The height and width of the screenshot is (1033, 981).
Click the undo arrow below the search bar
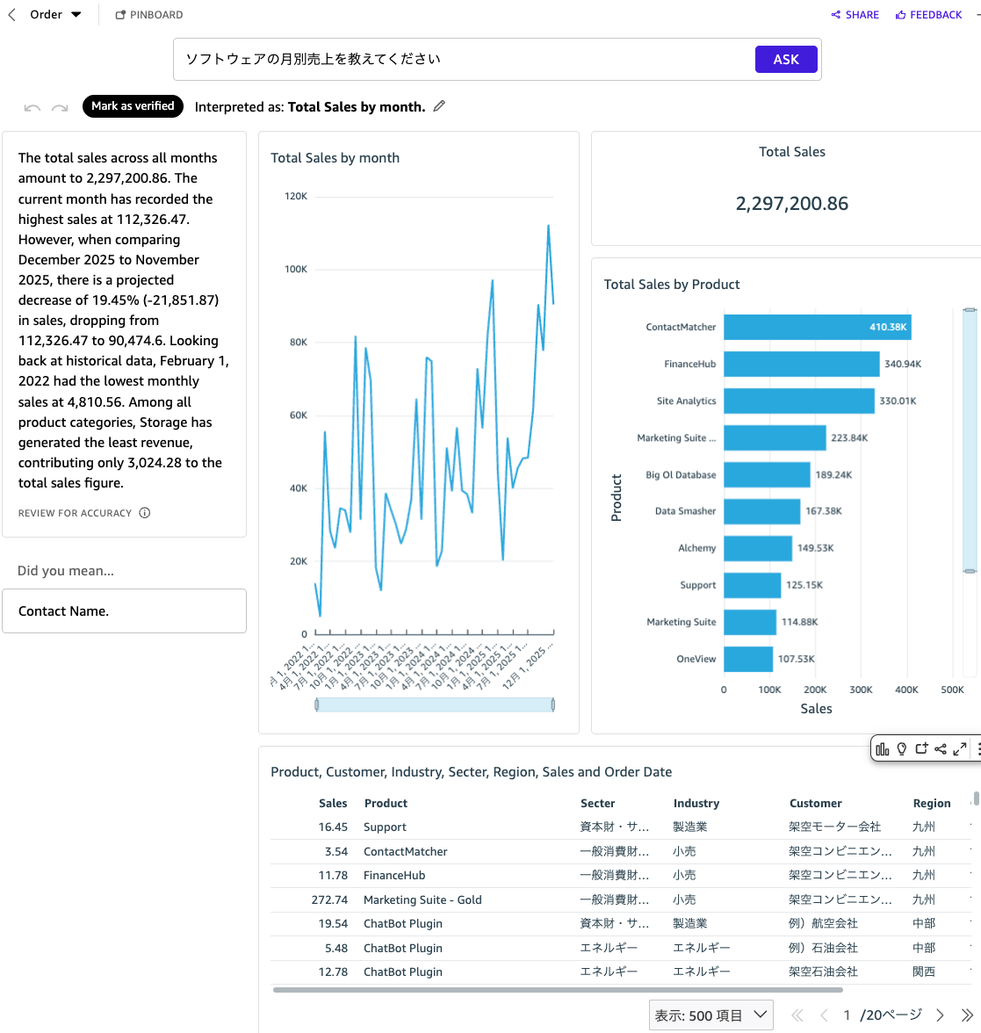(x=32, y=106)
